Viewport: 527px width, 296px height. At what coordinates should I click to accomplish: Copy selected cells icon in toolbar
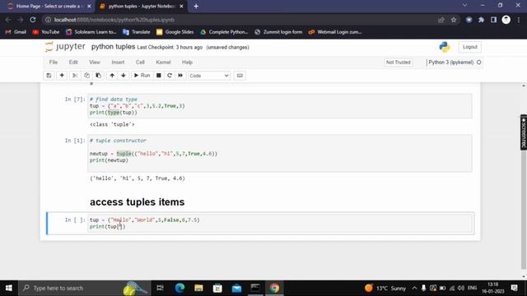86,76
